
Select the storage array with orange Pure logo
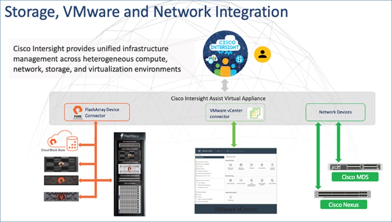[x=63, y=181]
